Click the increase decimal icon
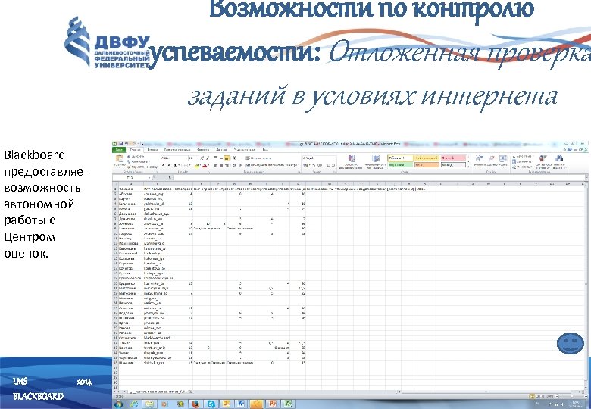Image resolution: width=591 pixels, height=409 pixels. (x=328, y=165)
